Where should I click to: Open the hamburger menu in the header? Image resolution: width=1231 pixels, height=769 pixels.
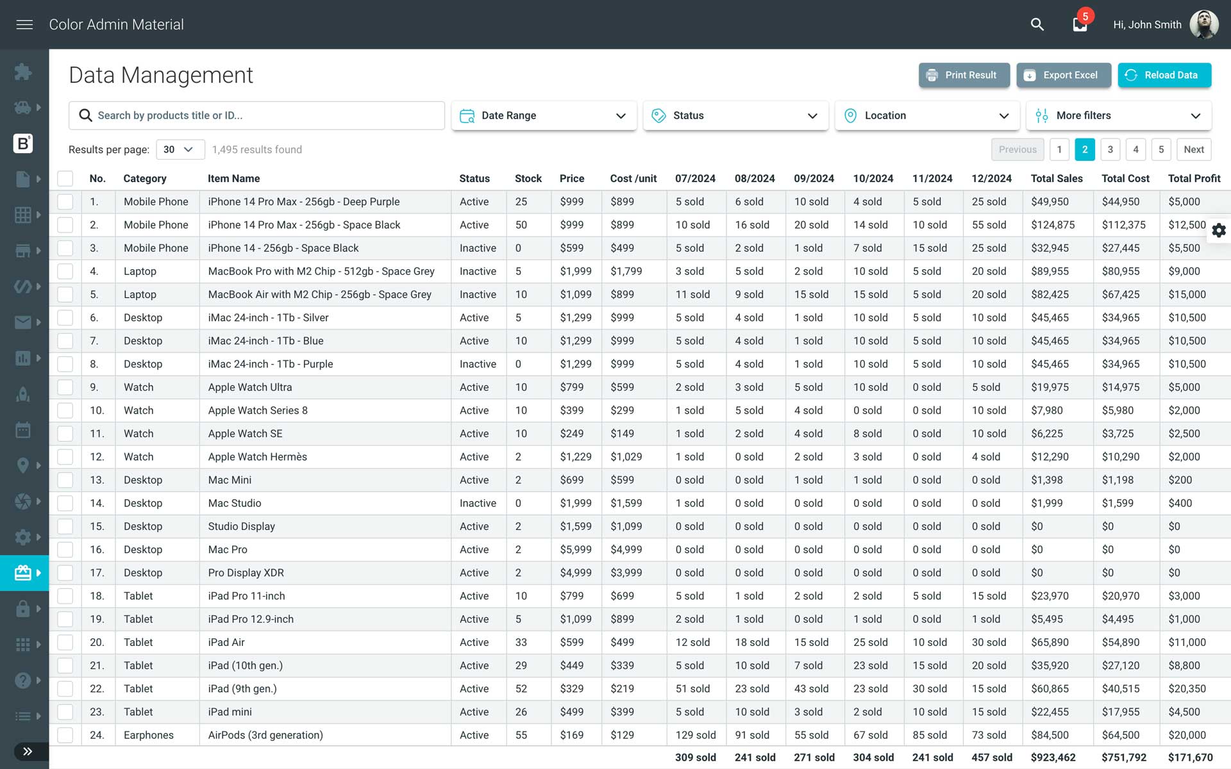click(x=24, y=24)
